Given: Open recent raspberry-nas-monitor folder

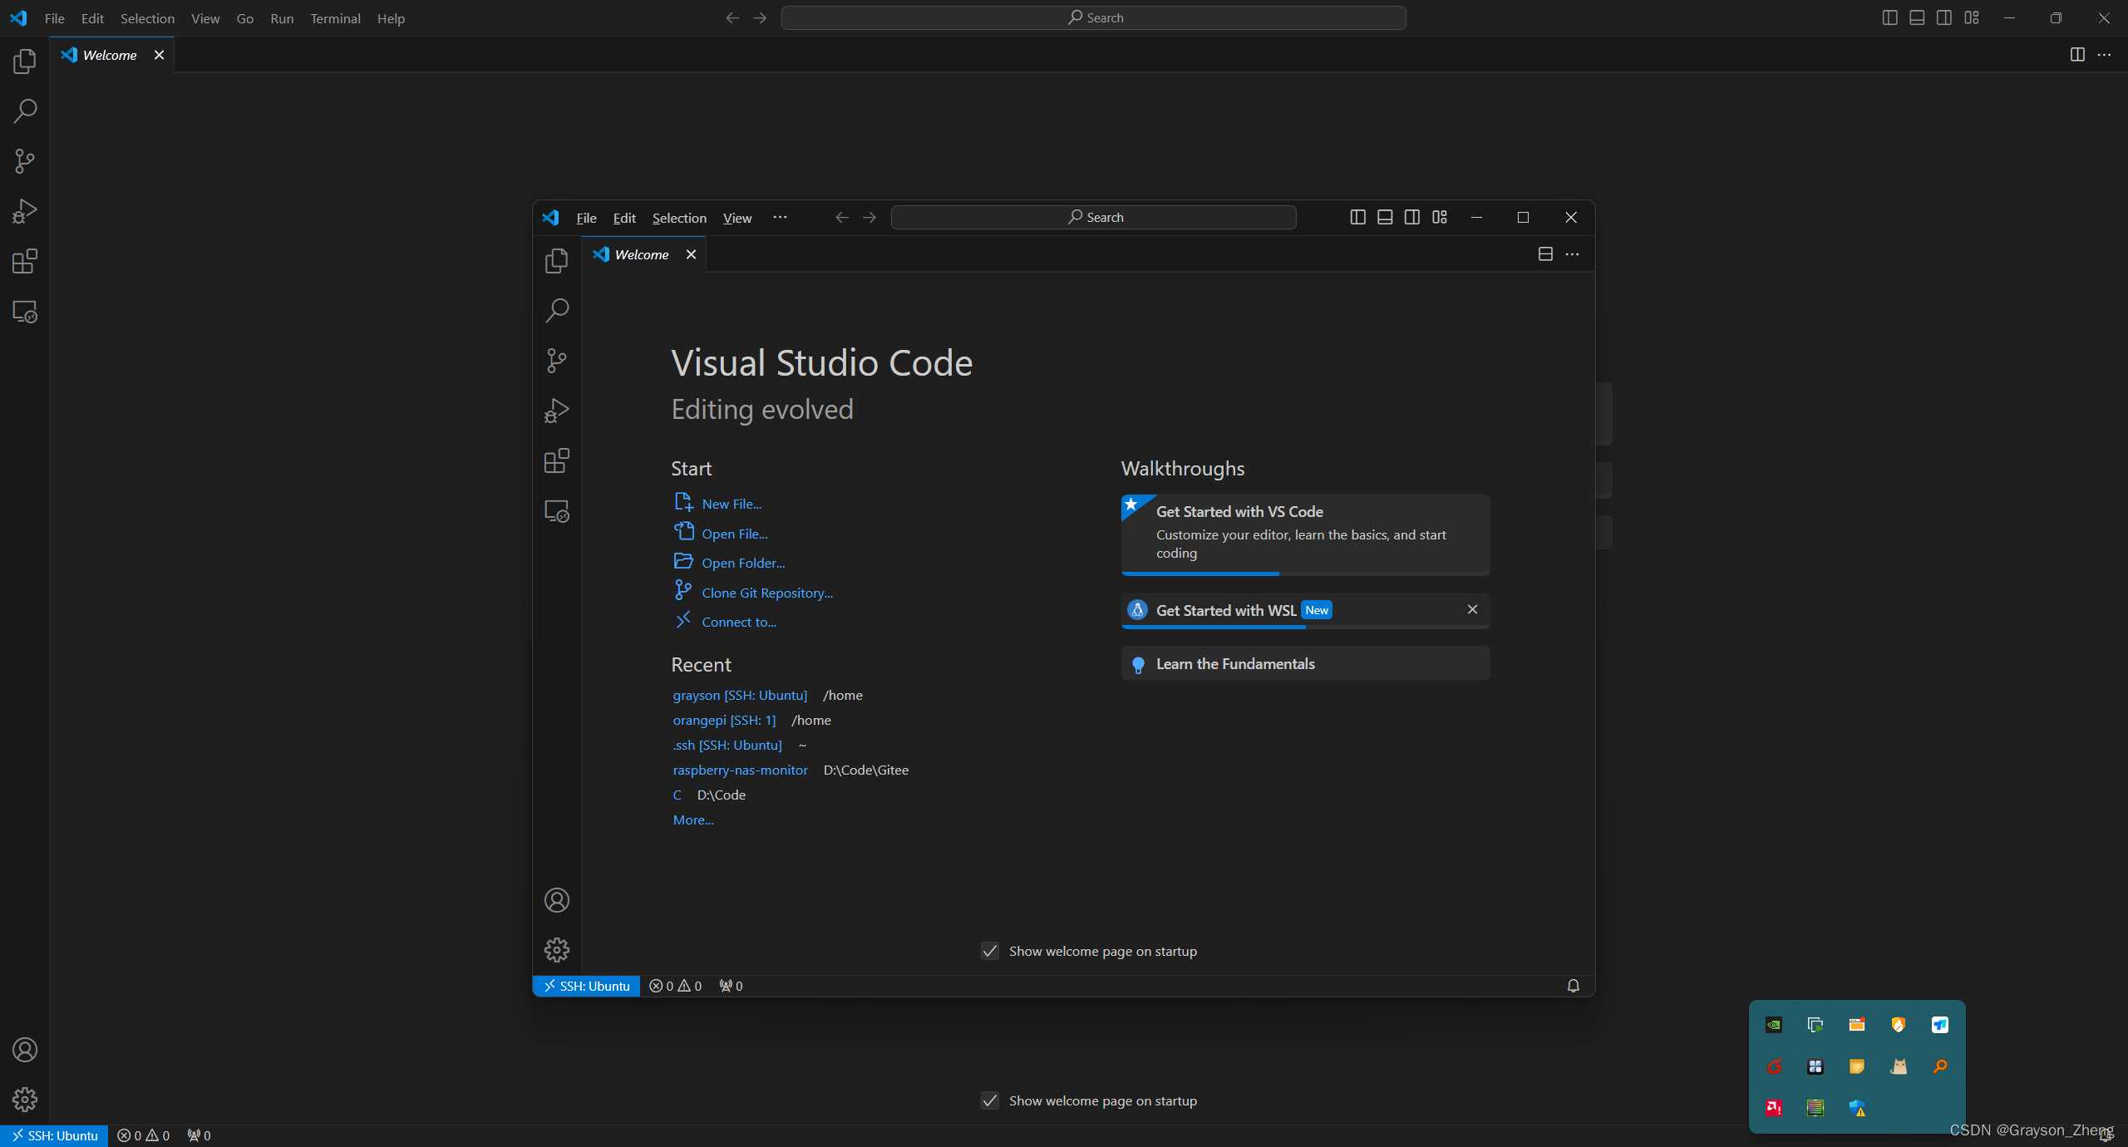Looking at the screenshot, I should (740, 770).
